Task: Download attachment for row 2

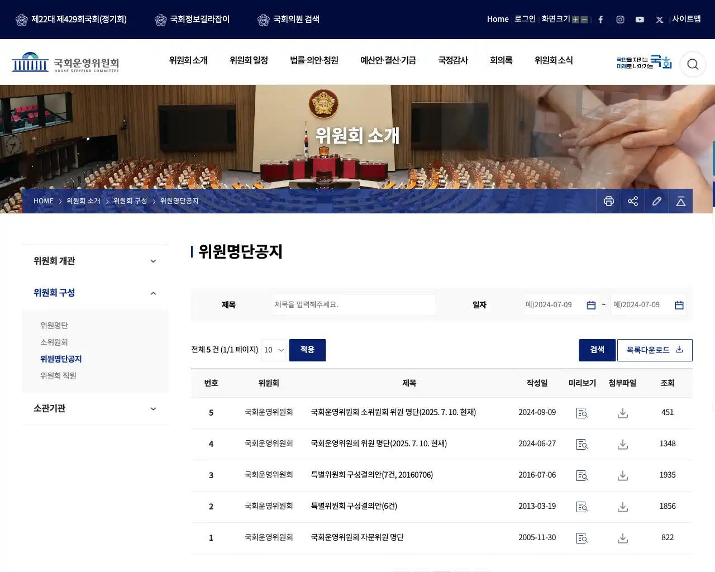Action: coord(623,507)
